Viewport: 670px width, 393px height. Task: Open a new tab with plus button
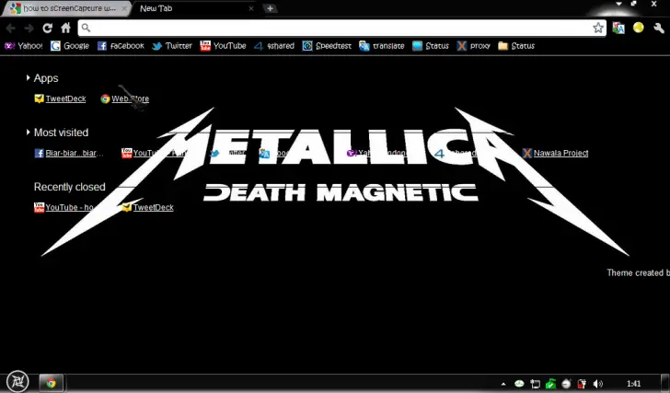270,8
